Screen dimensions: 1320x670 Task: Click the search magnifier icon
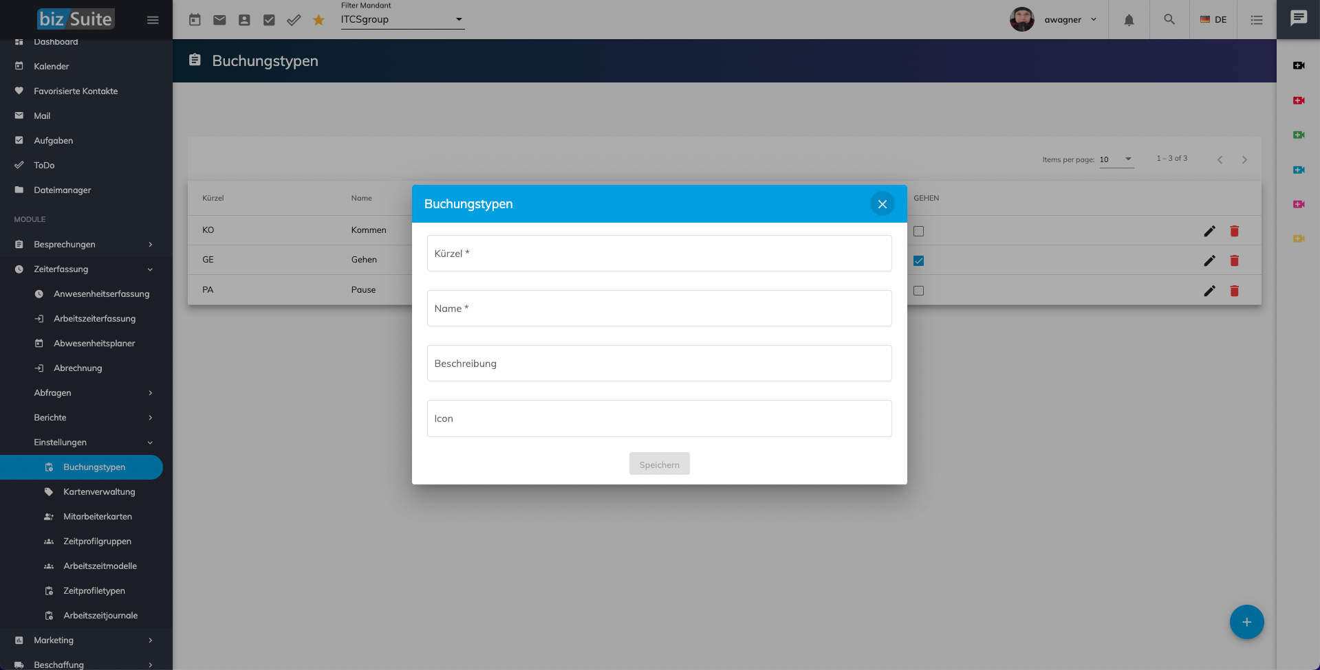(1169, 20)
